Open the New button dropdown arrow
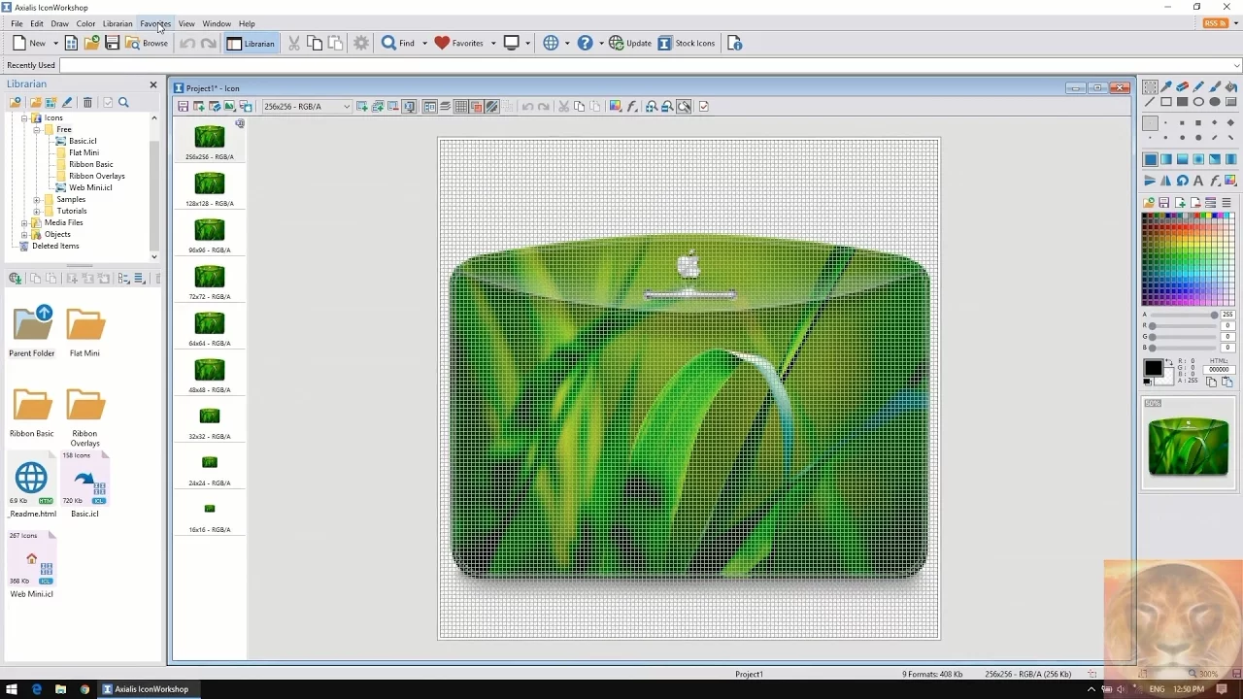Viewport: 1243px width, 699px height. [55, 43]
